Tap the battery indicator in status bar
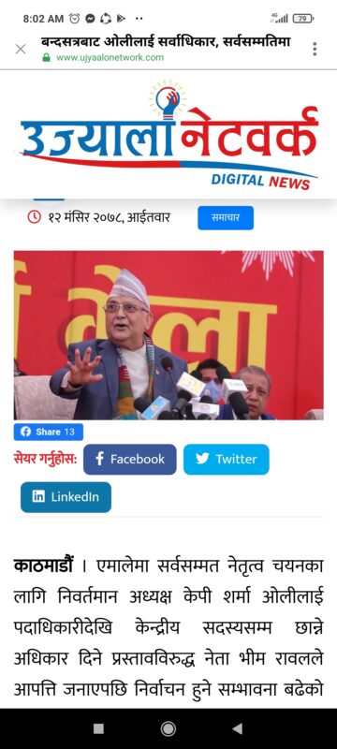This screenshot has width=337, height=749. tap(303, 19)
